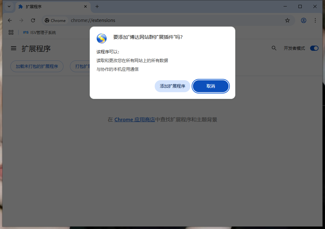Viewport: 325px width, 229px height.
Task: Open Chrome's three-dot menu
Action: click(x=315, y=20)
